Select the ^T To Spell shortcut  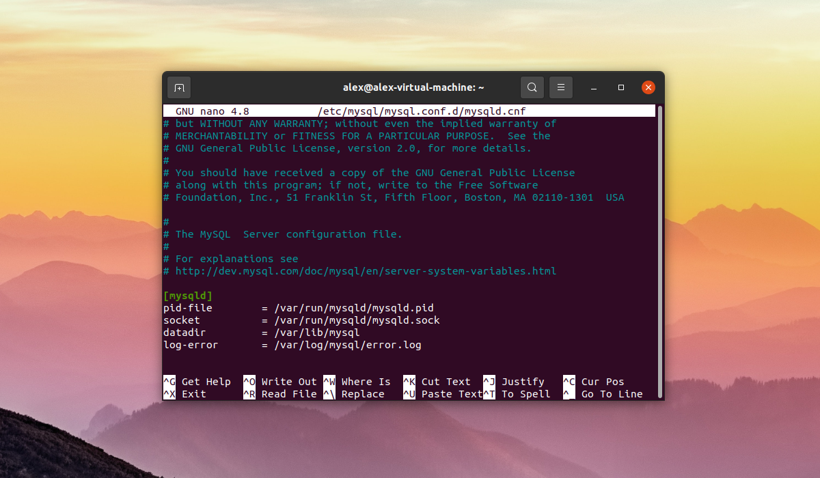[x=517, y=394]
